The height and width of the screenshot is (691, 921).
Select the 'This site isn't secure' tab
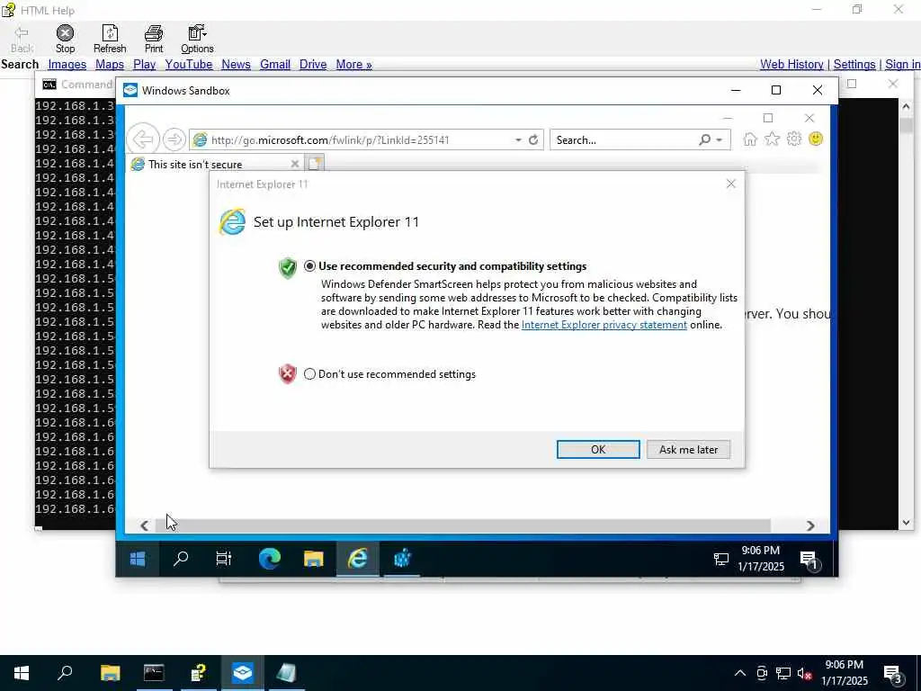pos(211,164)
